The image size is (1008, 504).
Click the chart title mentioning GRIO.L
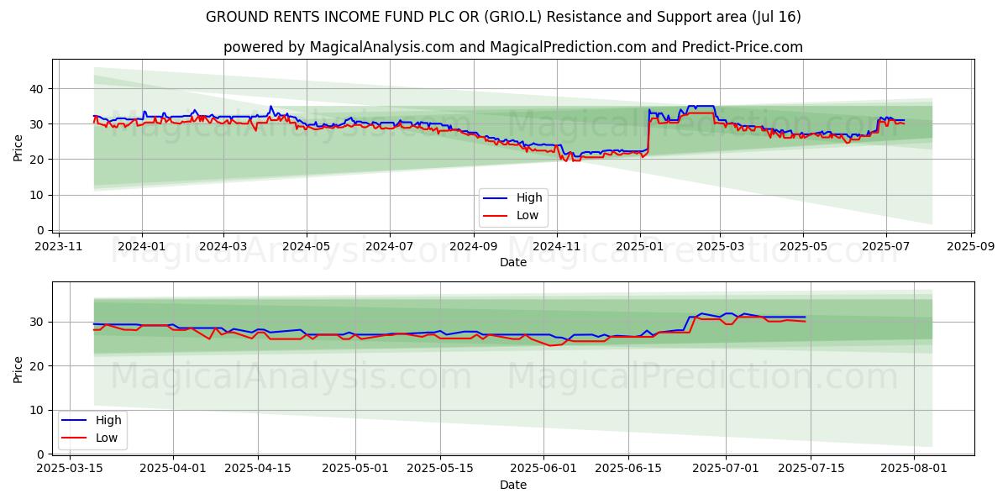coord(503,17)
